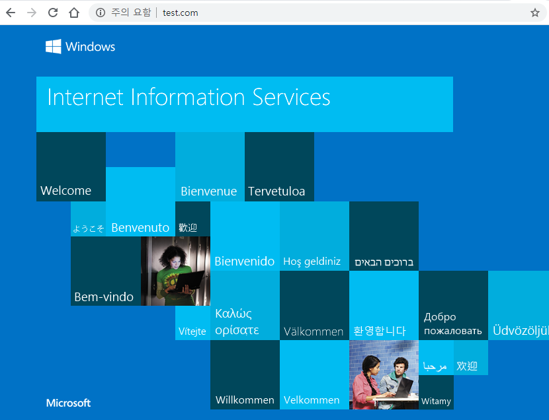The height and width of the screenshot is (420, 549).
Task: Click the Welcome tile
Action: point(71,166)
